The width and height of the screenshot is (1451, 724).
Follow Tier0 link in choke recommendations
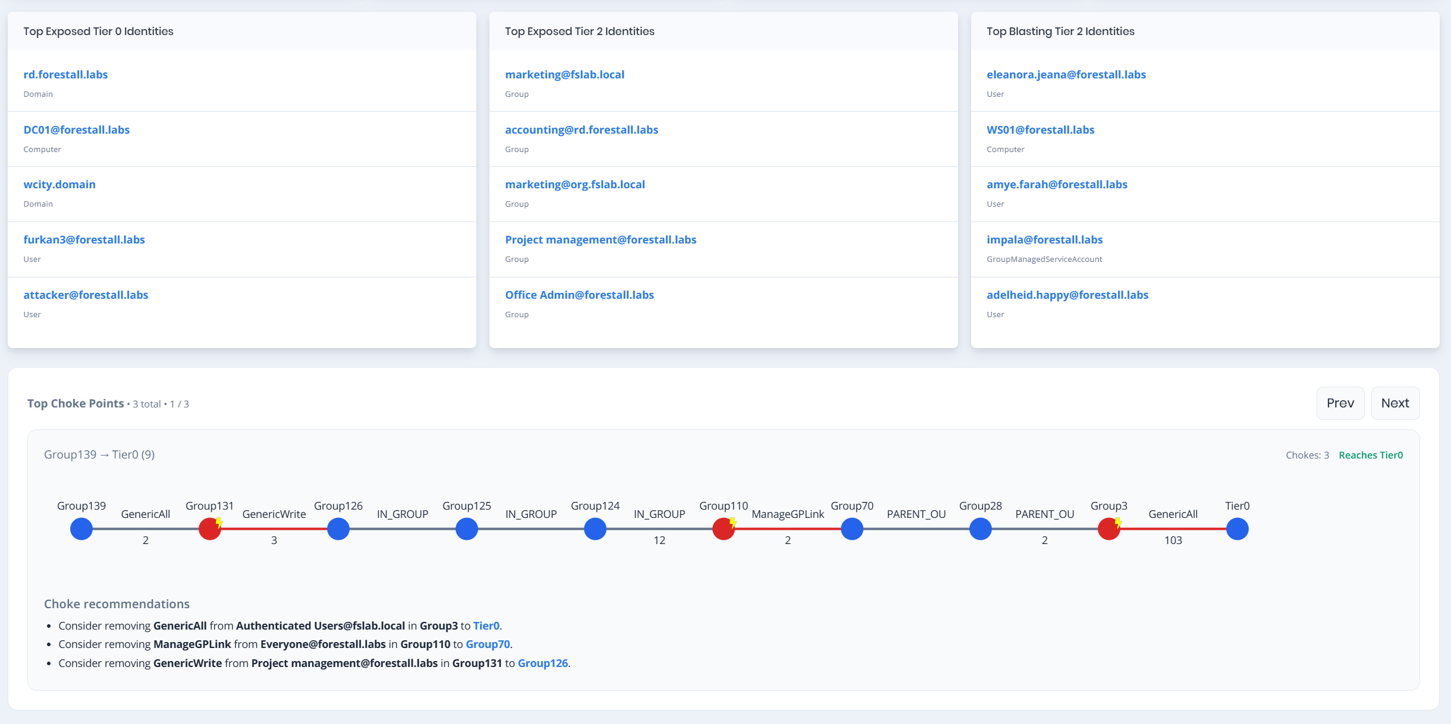[x=486, y=625]
